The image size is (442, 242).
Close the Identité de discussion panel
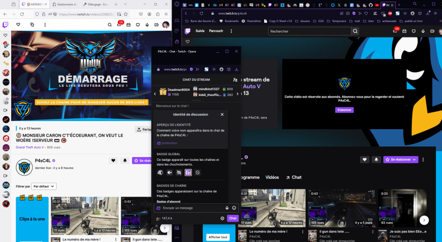[x=222, y=115]
